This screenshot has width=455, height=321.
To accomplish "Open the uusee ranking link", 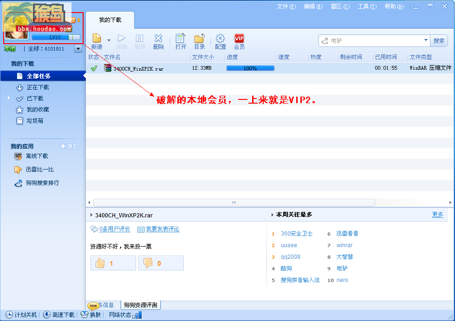I will [289, 245].
